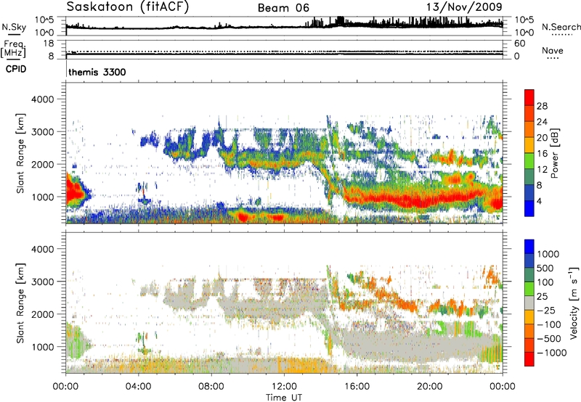581x402 pixels.
Task: Click the '16:00' time axis label
Action: pyautogui.click(x=357, y=387)
